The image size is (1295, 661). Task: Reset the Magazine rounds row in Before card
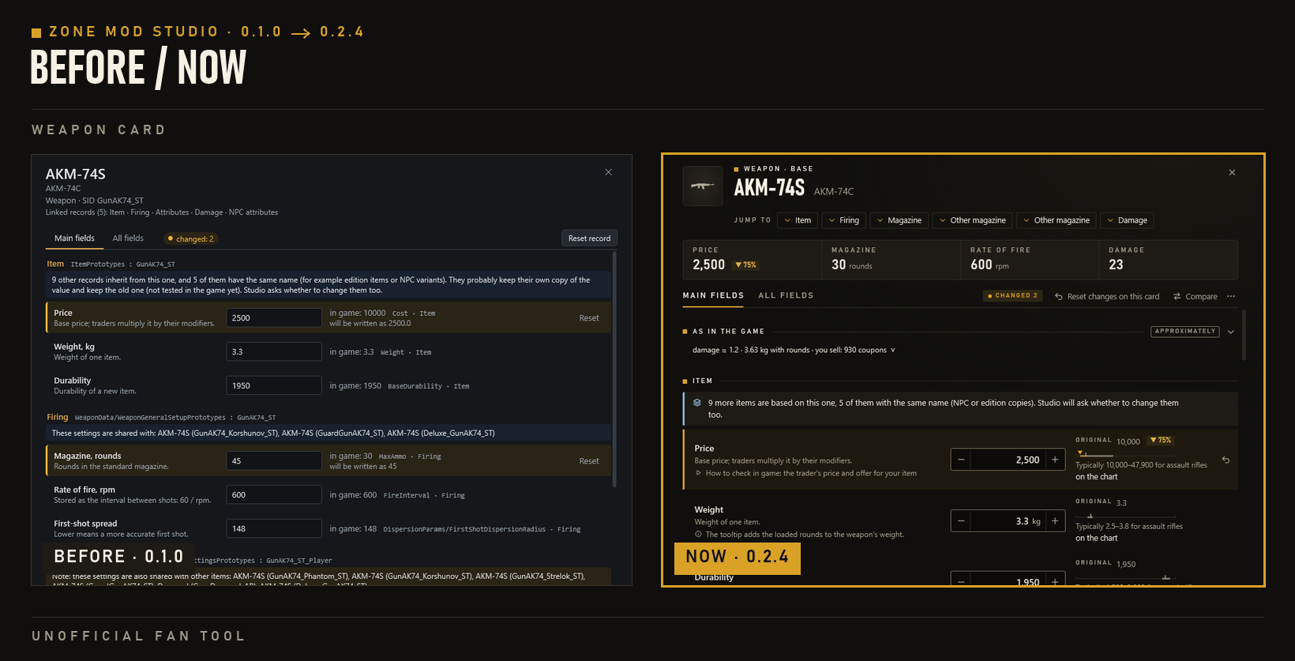[589, 461]
